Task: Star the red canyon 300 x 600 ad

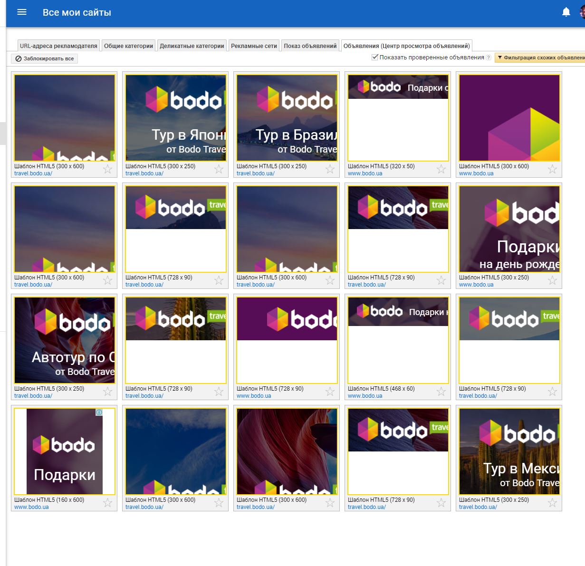Action: 330,503
